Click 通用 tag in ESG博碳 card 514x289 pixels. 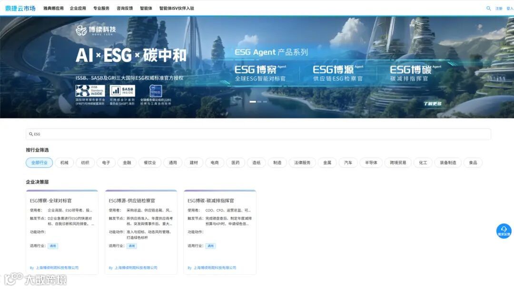211,246
